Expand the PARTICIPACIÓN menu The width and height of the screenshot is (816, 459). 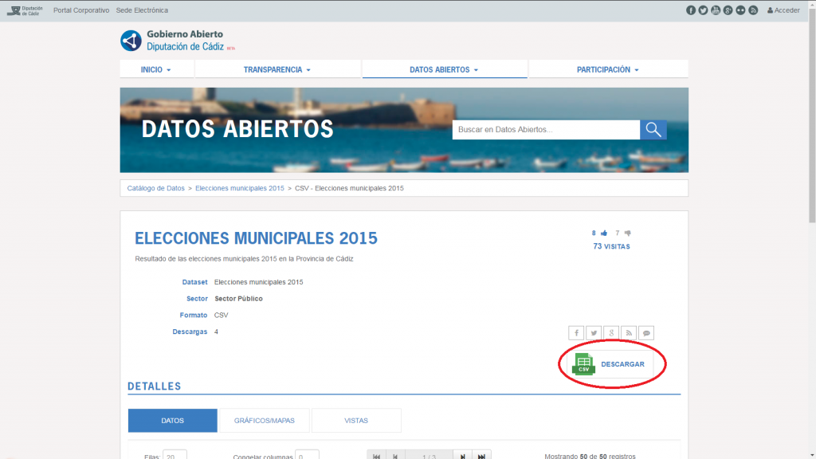point(608,70)
